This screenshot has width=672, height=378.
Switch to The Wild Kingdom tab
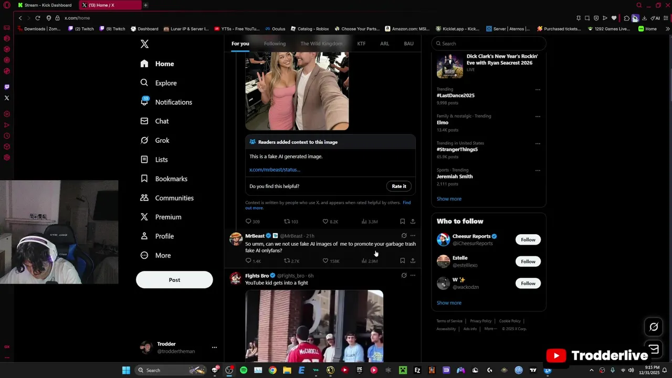tap(321, 44)
